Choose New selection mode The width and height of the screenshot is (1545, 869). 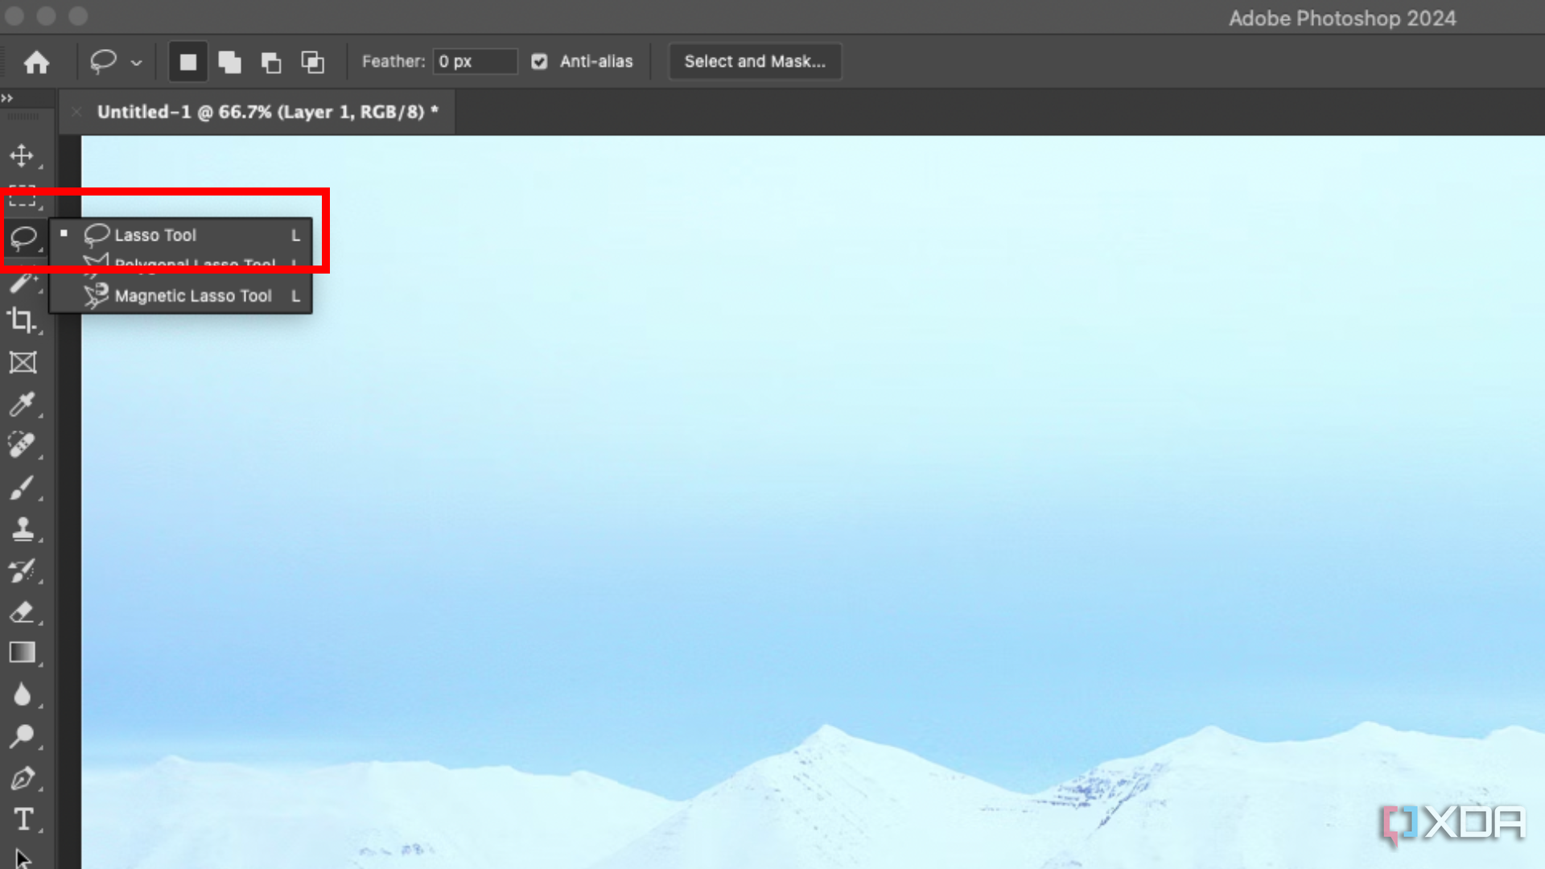pos(188,62)
